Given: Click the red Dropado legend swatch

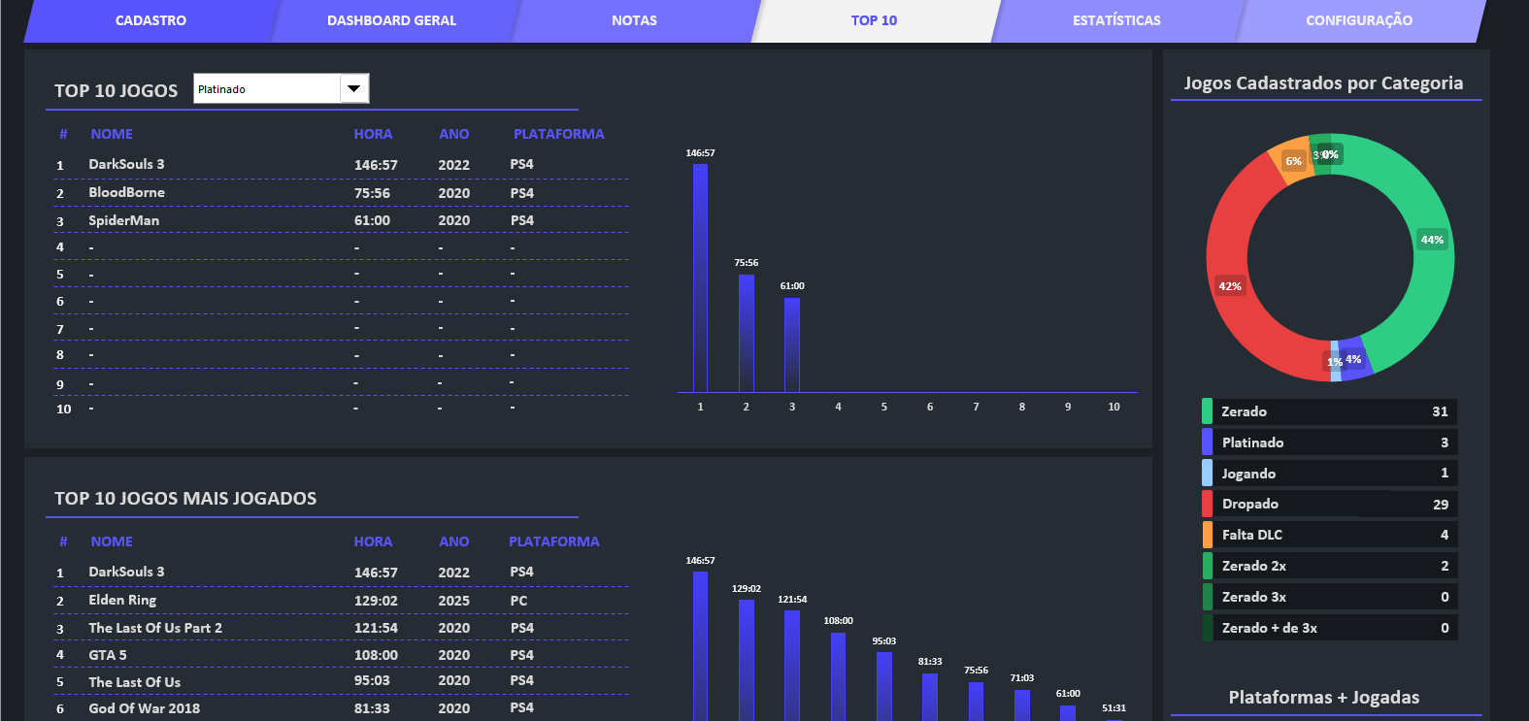Looking at the screenshot, I should coord(1207,504).
